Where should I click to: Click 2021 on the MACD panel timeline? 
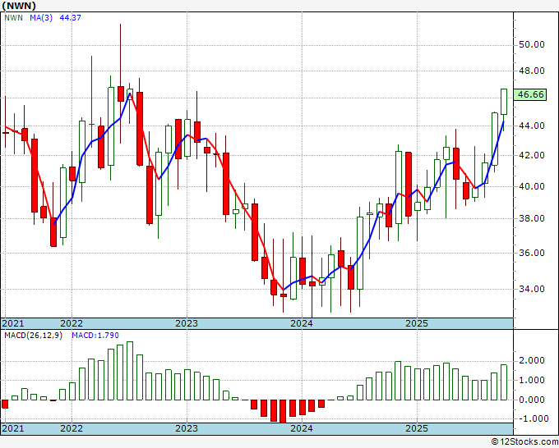[x=12, y=428]
